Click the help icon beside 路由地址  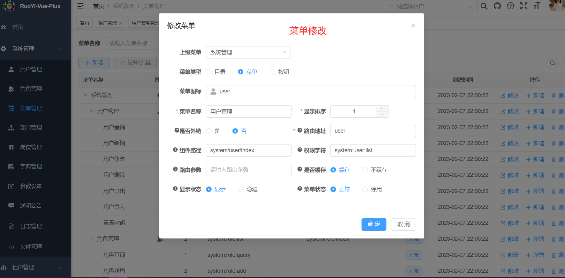(x=300, y=130)
